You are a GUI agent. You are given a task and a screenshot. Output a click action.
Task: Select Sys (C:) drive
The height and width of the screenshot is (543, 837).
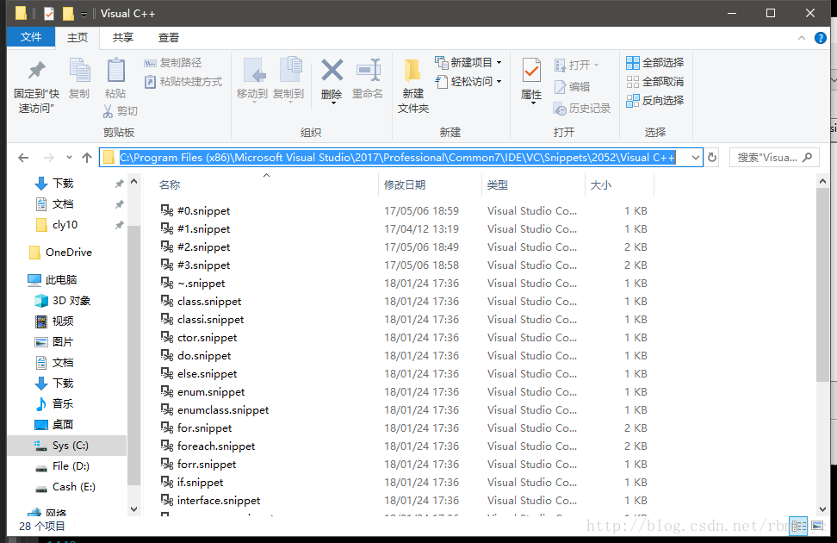(66, 446)
